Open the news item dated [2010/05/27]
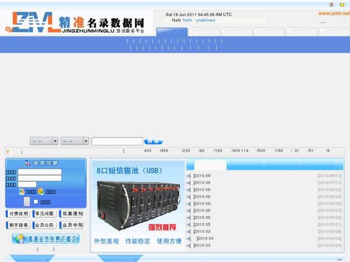Viewport: 350px width, 262px height. [264, 211]
